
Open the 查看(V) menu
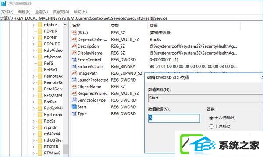coord(41,11)
